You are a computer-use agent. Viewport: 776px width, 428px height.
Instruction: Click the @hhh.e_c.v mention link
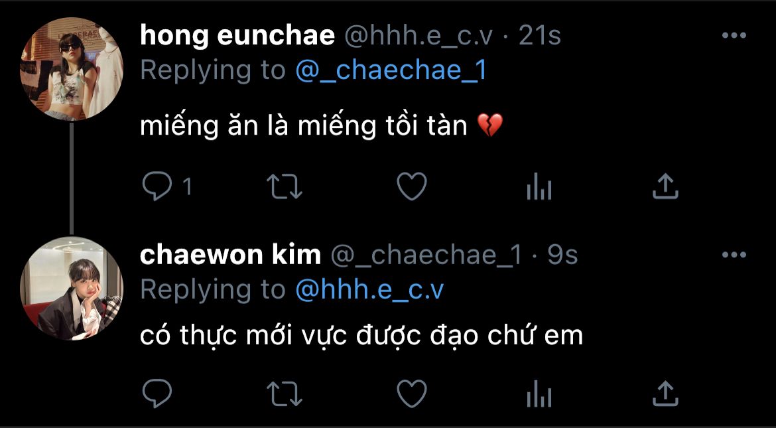(x=369, y=290)
